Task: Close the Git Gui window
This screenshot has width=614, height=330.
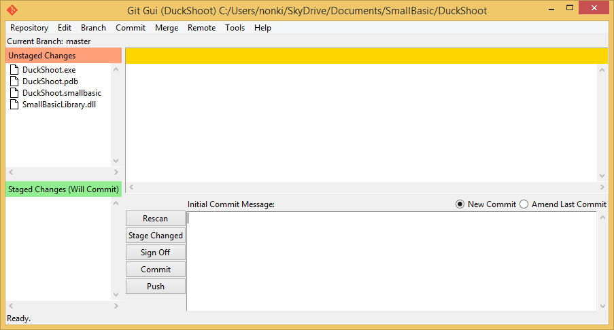Action: coord(594,8)
